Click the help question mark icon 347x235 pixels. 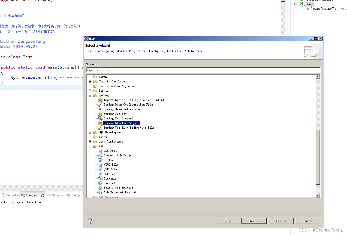coord(90,221)
